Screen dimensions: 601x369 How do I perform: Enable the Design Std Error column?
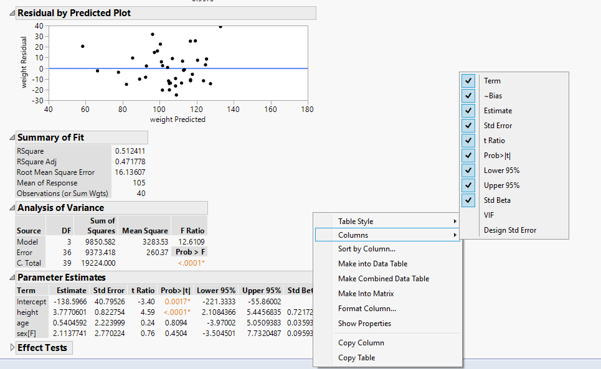(509, 230)
